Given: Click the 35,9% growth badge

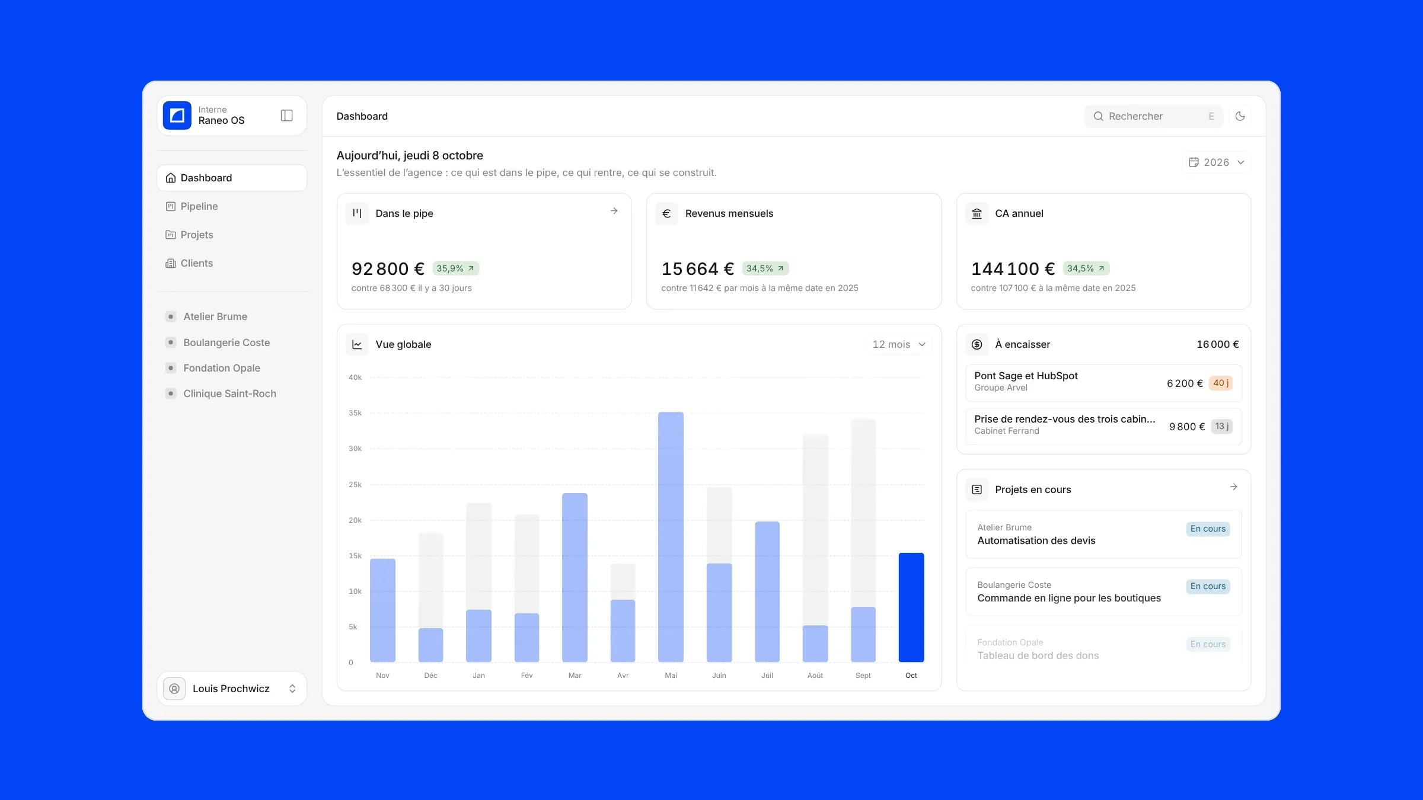Looking at the screenshot, I should (x=455, y=268).
